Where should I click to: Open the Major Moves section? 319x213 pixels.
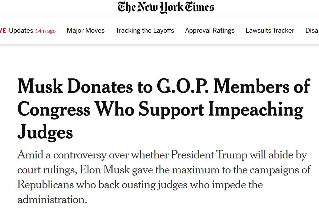85,31
